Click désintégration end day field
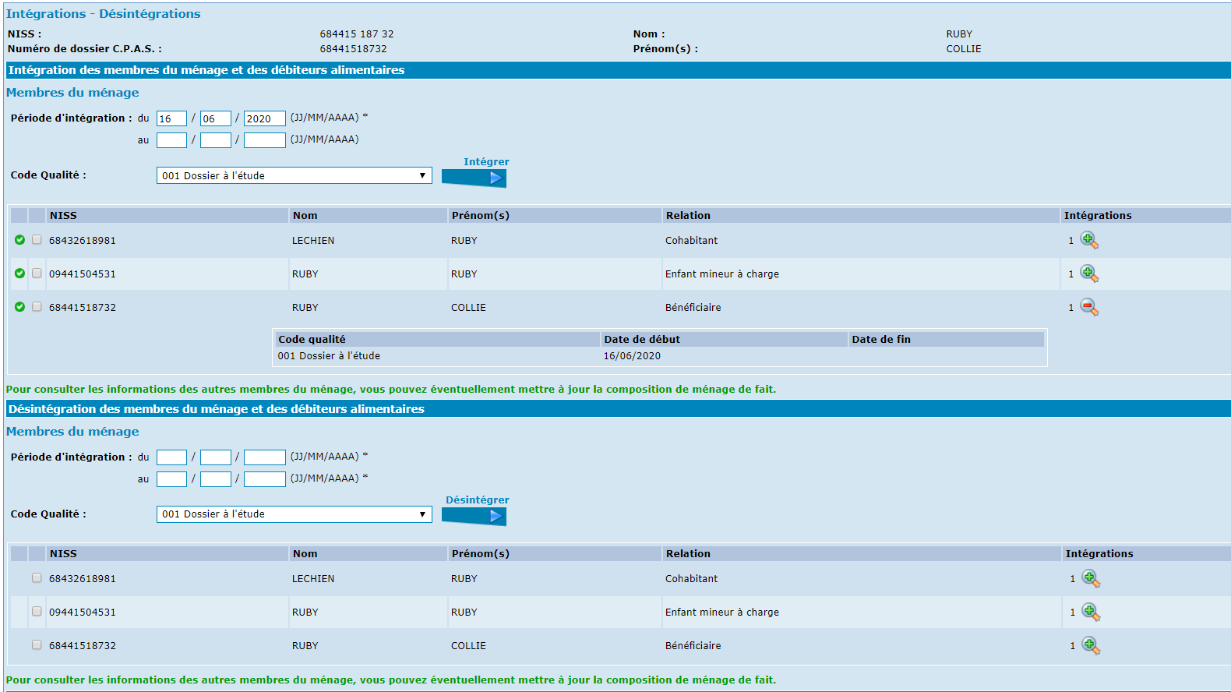 (171, 479)
